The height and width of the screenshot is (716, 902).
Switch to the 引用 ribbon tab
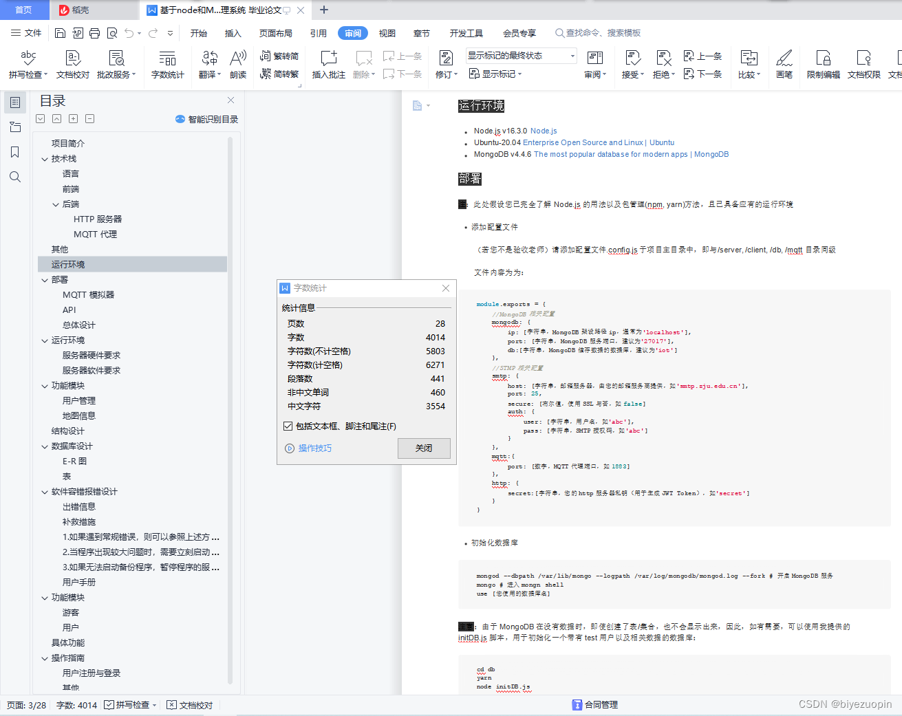click(319, 33)
